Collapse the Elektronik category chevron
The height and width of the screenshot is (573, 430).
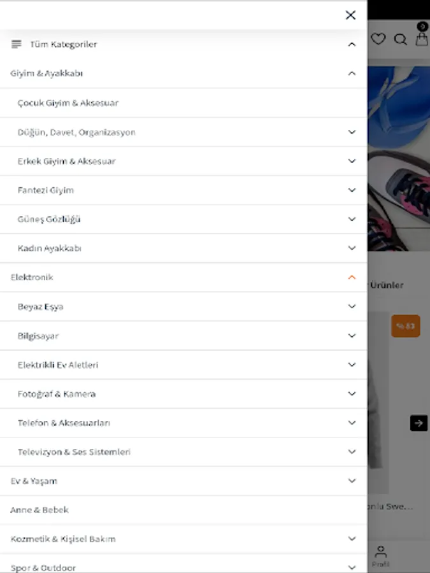point(352,278)
